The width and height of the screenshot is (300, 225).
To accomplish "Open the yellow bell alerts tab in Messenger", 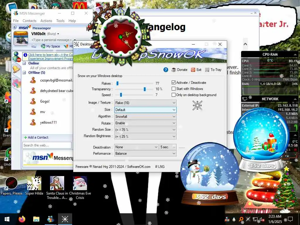I will [x=16, y=69].
